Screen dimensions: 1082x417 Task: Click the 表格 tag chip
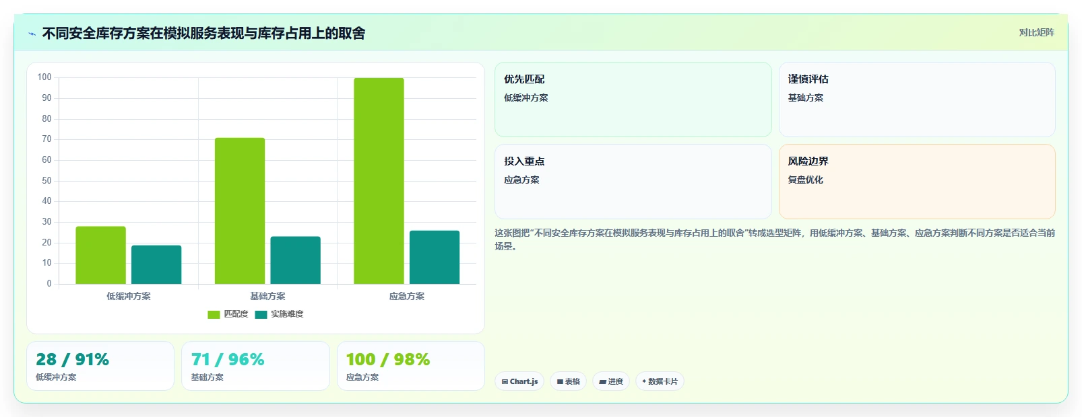point(568,381)
